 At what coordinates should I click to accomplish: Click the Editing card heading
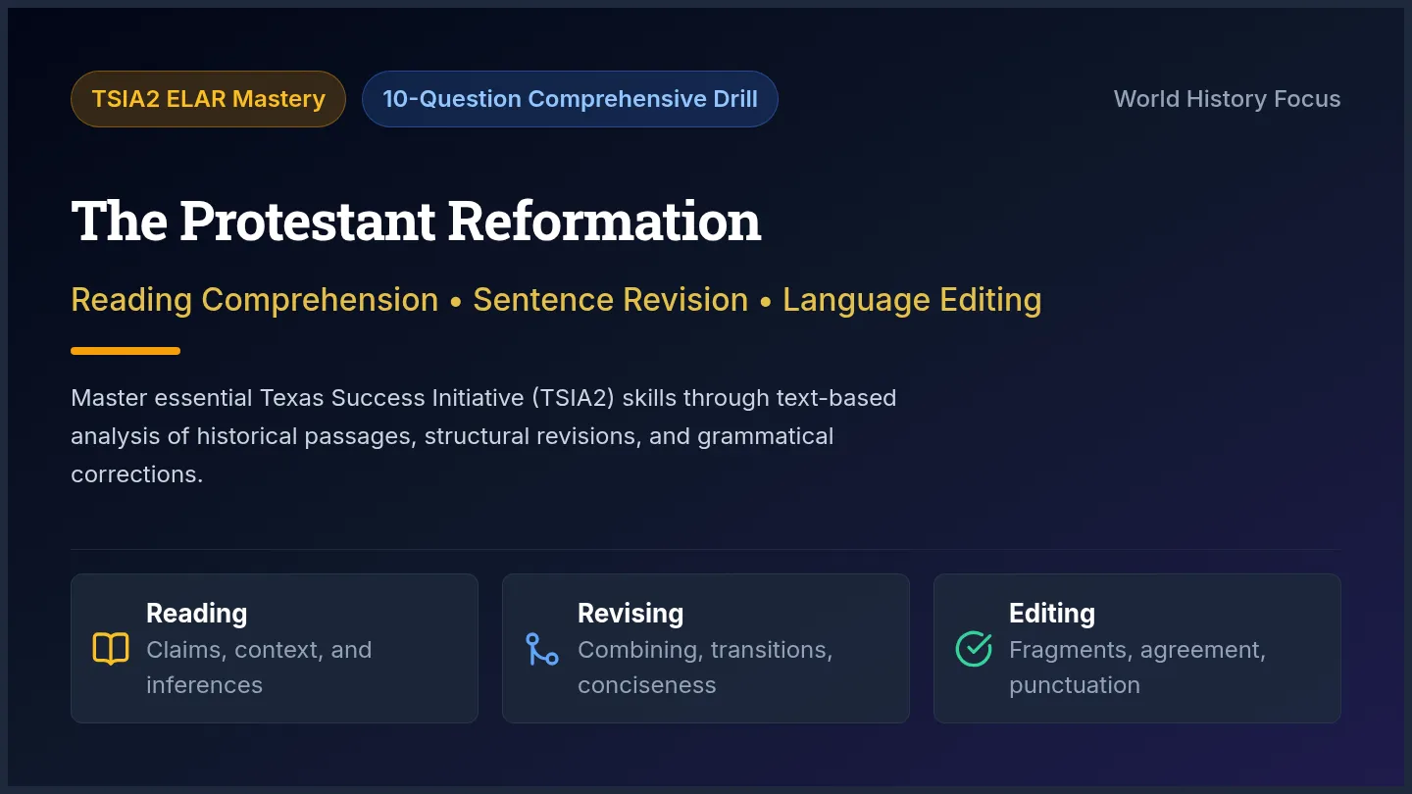click(x=1052, y=614)
